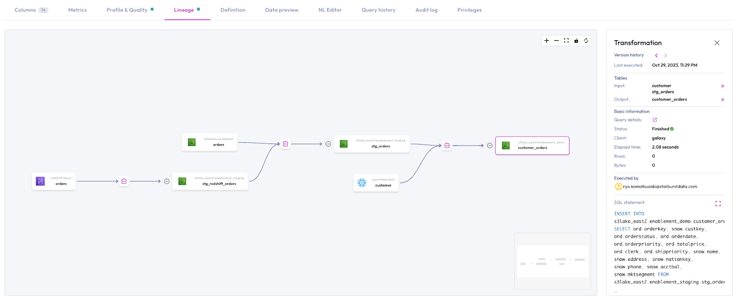
Task: Close the Transformation panel
Action: 717,43
